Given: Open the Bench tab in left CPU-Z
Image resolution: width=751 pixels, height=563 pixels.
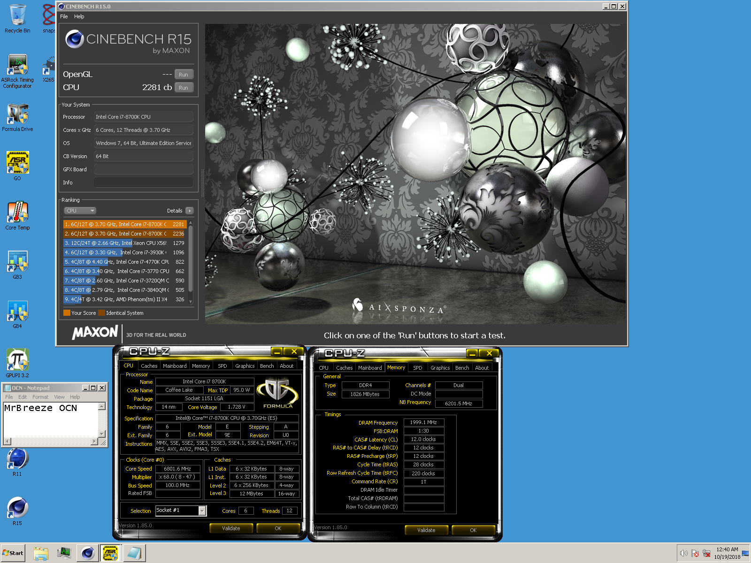Looking at the screenshot, I should coord(267,366).
